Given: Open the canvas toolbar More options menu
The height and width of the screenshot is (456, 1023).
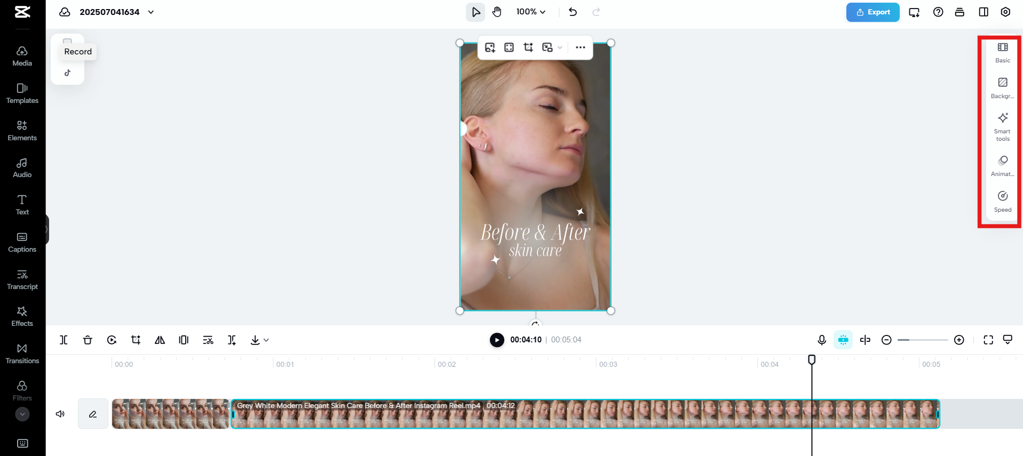Looking at the screenshot, I should 581,47.
